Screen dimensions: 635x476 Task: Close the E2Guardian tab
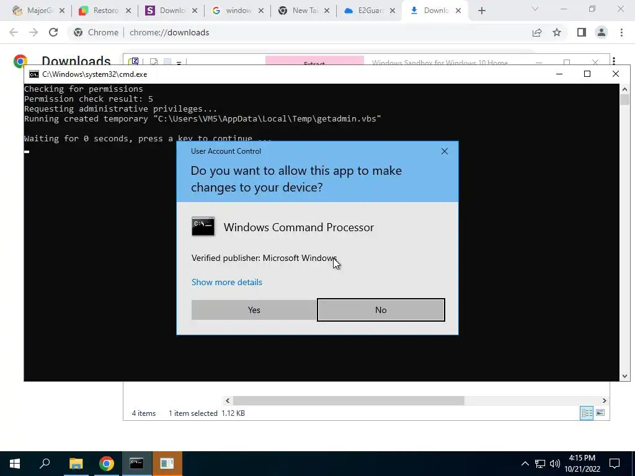click(393, 11)
